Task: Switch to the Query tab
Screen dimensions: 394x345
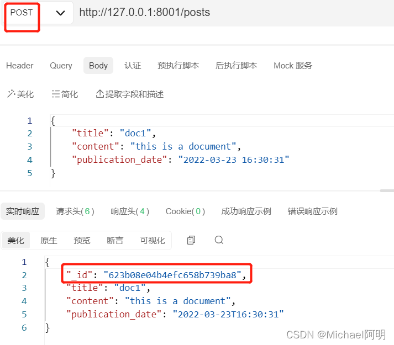Action: click(x=61, y=66)
